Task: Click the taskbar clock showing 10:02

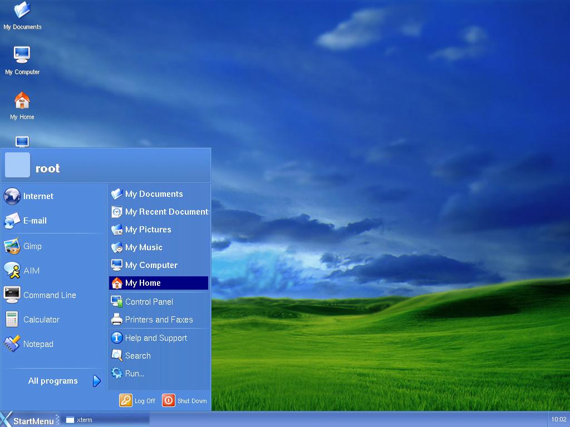Action: coord(559,419)
